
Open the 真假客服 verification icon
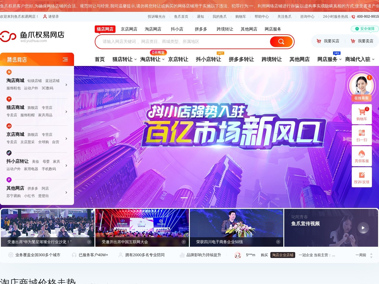362,156
